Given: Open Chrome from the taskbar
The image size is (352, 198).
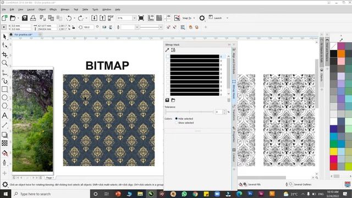Looking at the screenshot, I should 195,194.
